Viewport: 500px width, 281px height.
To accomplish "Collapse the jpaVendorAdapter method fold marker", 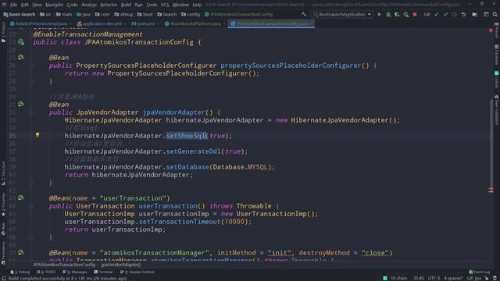I will [x=30, y=112].
